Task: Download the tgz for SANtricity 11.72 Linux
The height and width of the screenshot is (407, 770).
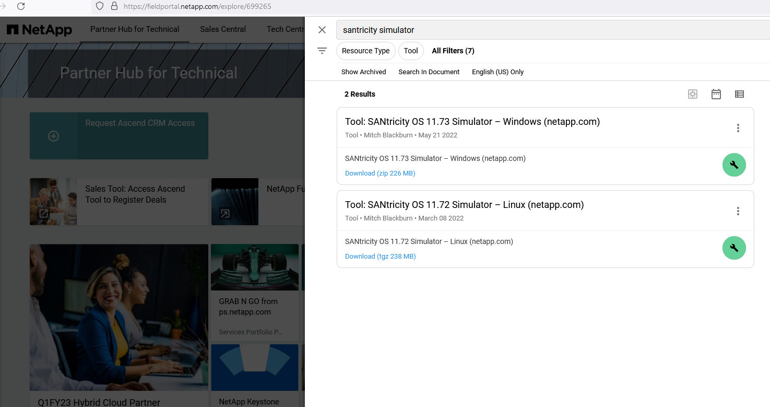Action: tap(380, 256)
